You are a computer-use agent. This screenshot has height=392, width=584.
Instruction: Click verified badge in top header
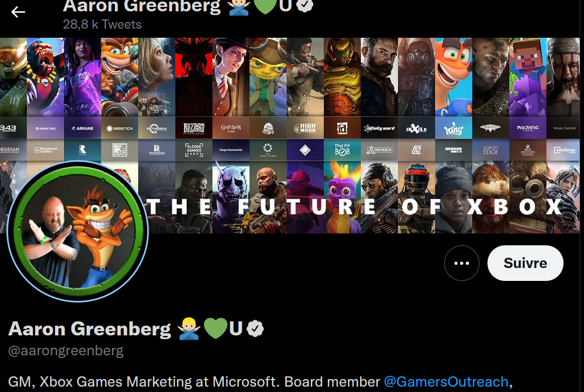(x=305, y=5)
